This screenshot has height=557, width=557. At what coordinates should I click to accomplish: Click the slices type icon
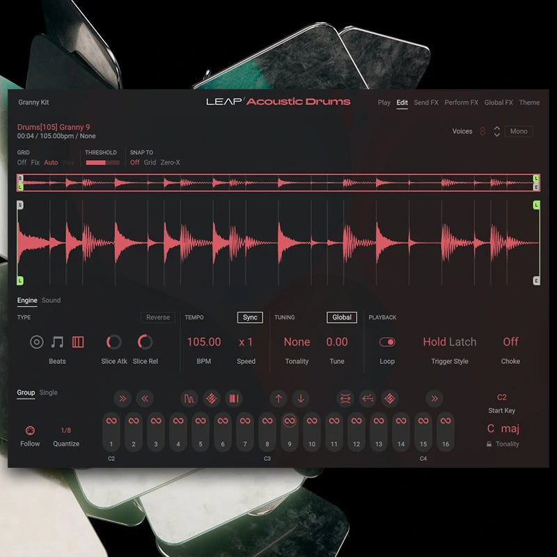78,342
